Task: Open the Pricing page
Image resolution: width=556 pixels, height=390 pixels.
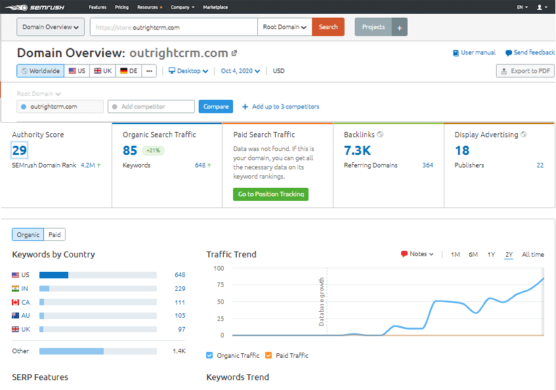Action: [121, 7]
